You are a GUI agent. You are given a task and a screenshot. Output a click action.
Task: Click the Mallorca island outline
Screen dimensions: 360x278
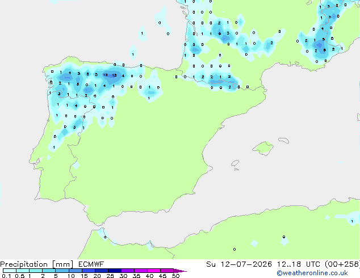click(263, 149)
